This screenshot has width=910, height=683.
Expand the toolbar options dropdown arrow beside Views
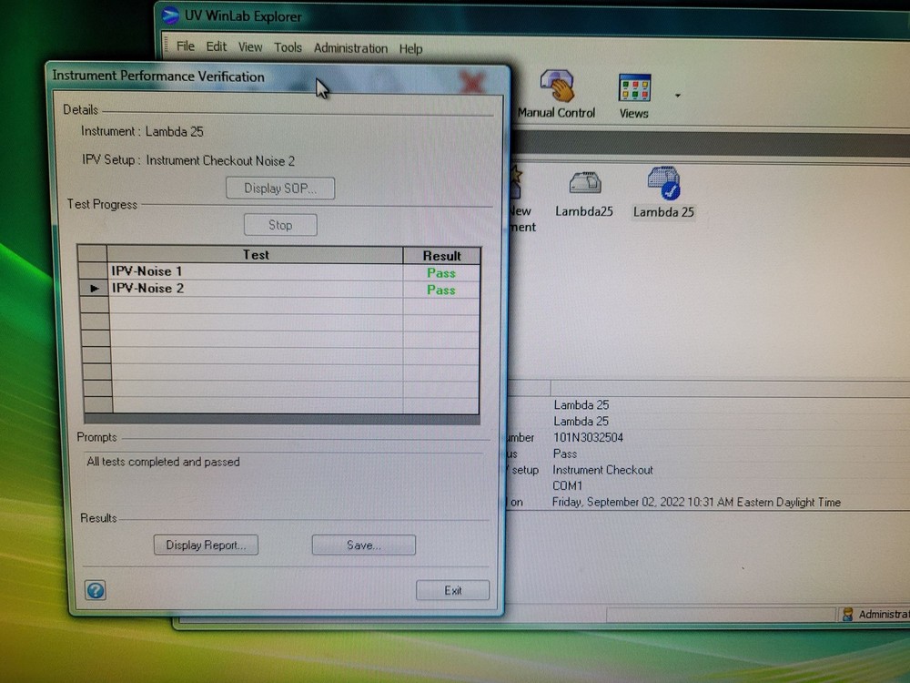(x=677, y=96)
